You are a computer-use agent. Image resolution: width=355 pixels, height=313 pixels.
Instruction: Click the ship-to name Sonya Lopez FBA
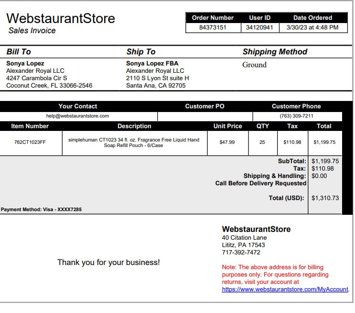(152, 63)
